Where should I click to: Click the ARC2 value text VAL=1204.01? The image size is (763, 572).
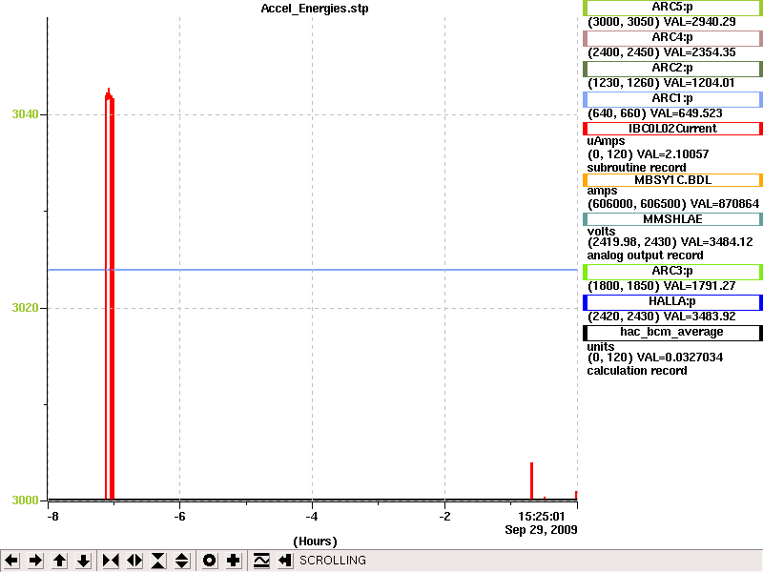pyautogui.click(x=699, y=83)
